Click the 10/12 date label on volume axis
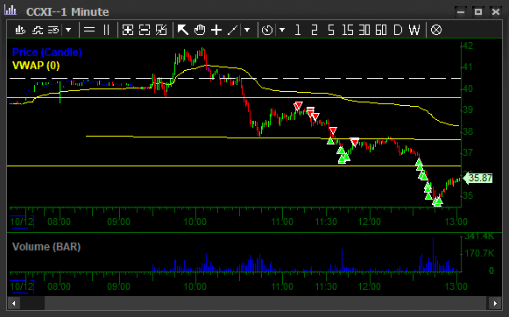Image resolution: width=509 pixels, height=317 pixels. point(22,287)
